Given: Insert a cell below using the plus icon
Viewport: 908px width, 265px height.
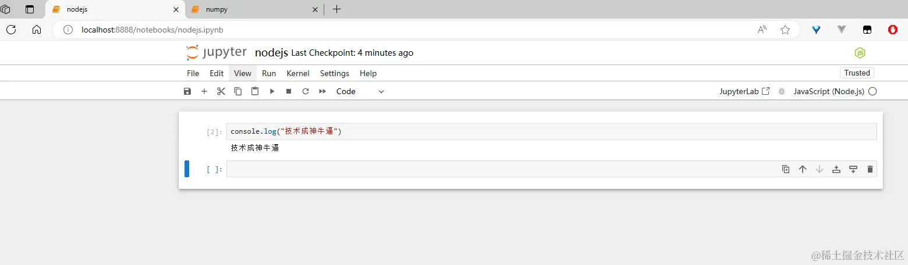Looking at the screenshot, I should 204,91.
